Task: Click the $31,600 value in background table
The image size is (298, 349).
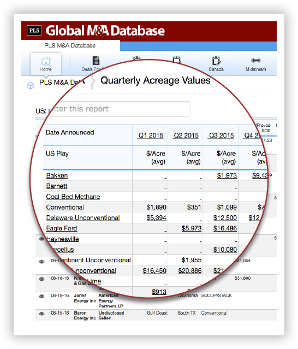Action: [243, 278]
